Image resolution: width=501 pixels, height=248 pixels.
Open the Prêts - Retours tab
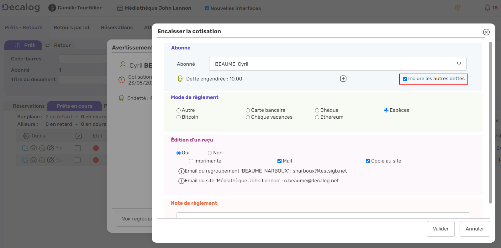[24, 28]
